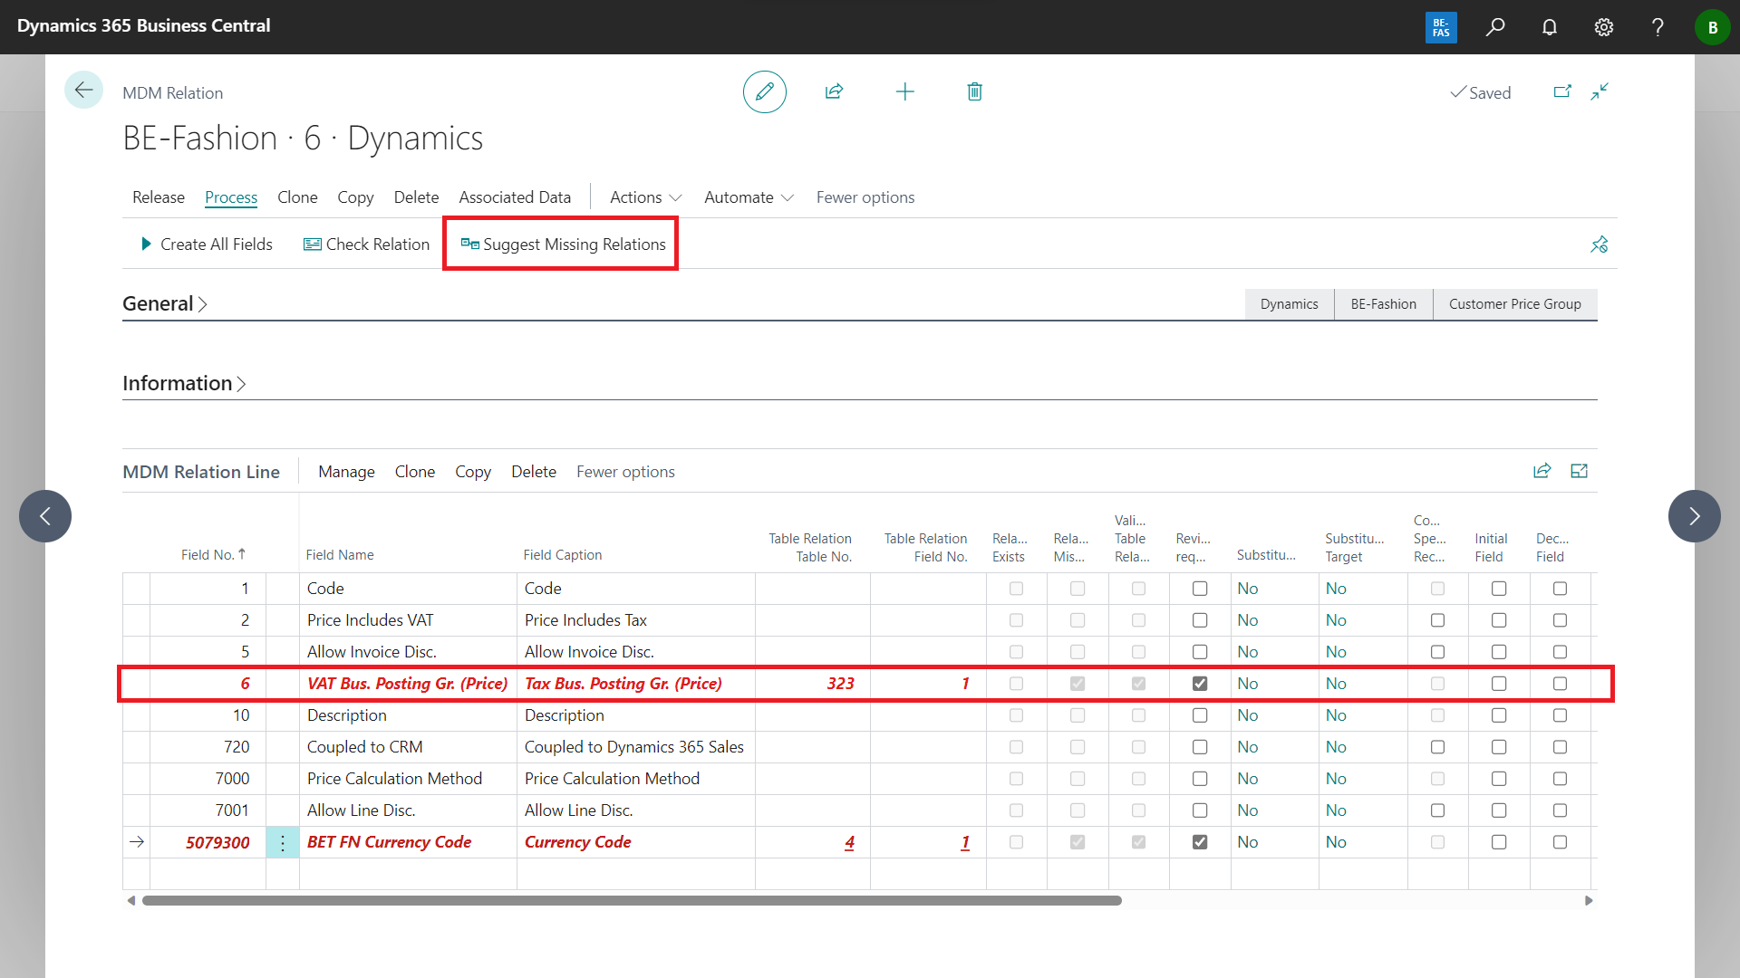Click Table Relation Table No. 323 cell
This screenshot has width=1740, height=978.
pyautogui.click(x=813, y=684)
